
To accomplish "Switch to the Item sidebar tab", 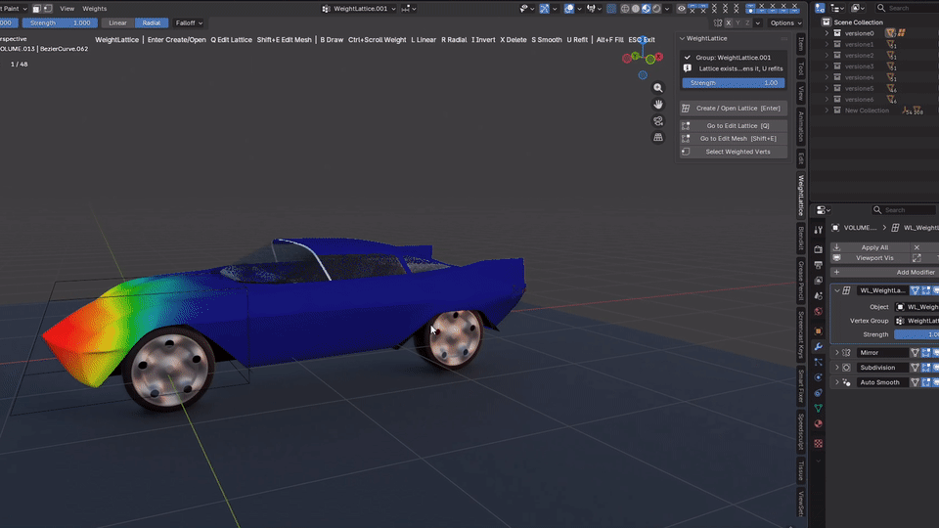I will (801, 44).
